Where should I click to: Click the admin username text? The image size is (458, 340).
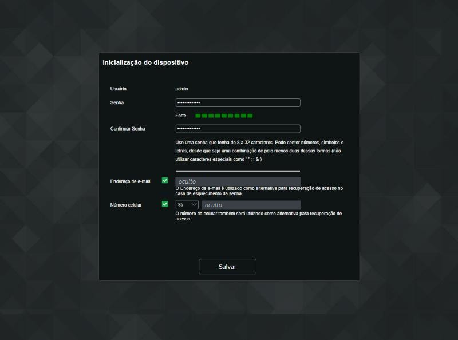[181, 89]
